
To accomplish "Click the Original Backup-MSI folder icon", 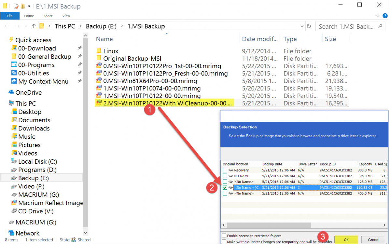I will pos(99,58).
